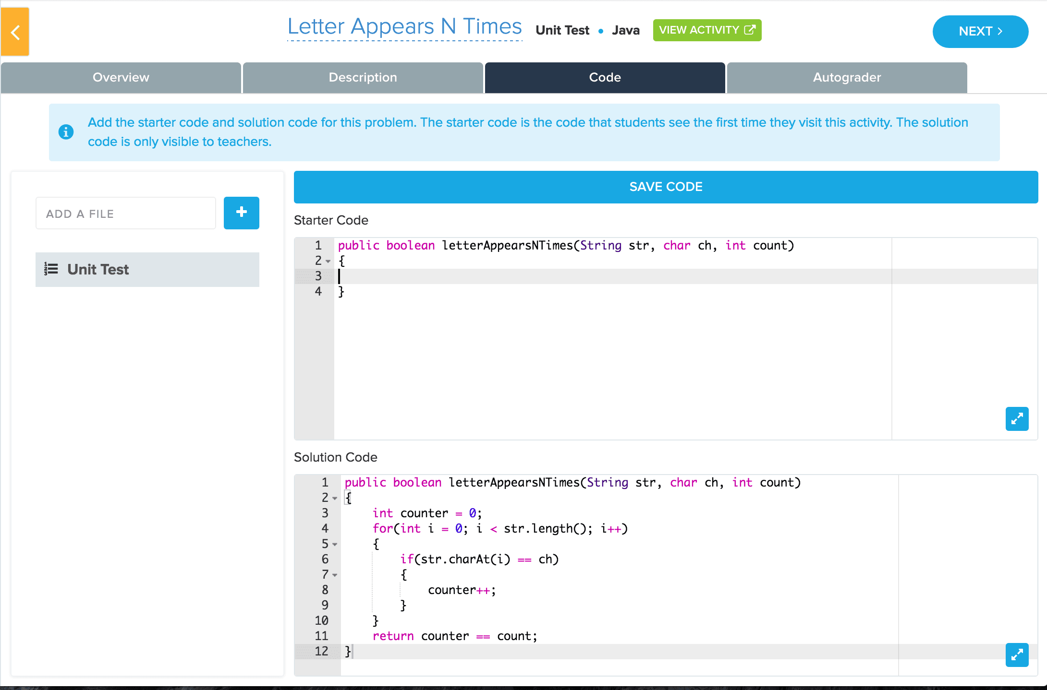Click the blue info icon in banner
This screenshot has height=690, width=1047.
[66, 132]
